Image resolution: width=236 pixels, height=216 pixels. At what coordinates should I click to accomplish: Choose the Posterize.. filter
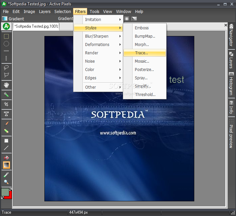tap(145, 70)
